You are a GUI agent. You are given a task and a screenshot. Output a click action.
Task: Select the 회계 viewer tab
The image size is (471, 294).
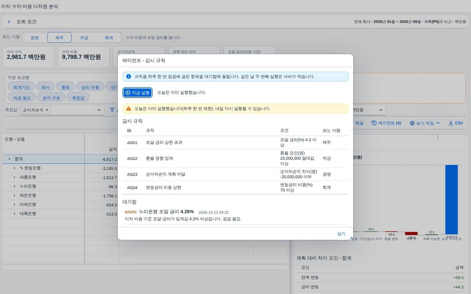pyautogui.click(x=109, y=38)
